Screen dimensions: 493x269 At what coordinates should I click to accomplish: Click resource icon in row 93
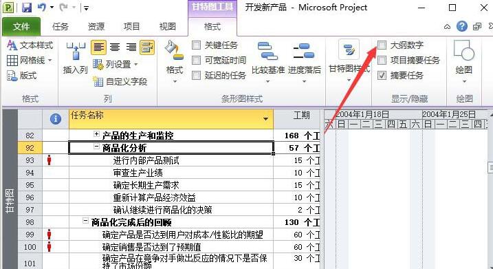(49, 160)
